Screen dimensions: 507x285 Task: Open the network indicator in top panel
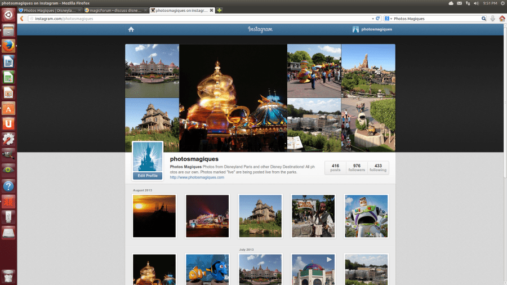[468, 3]
